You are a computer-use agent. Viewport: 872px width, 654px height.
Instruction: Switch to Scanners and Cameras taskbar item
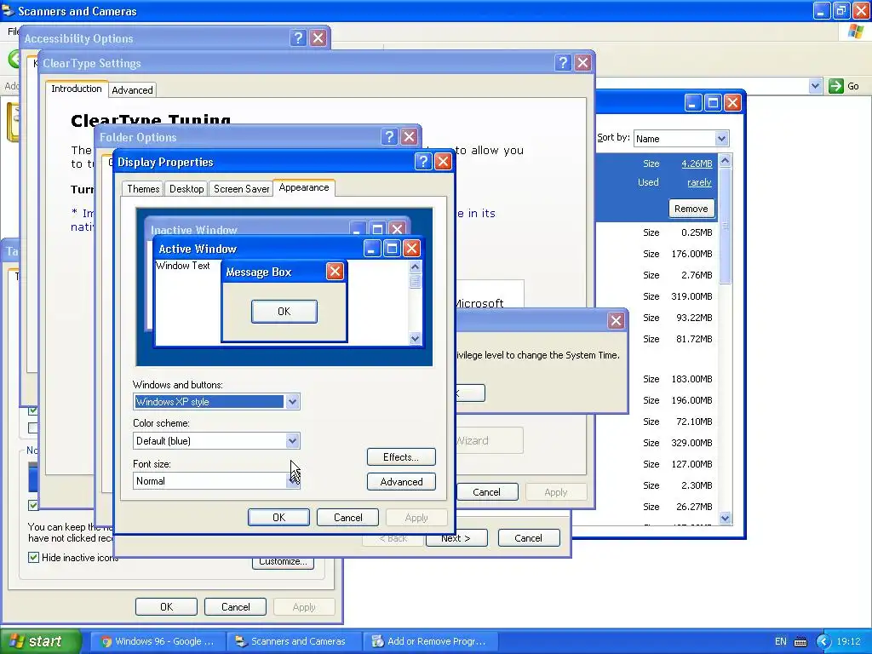click(x=294, y=641)
